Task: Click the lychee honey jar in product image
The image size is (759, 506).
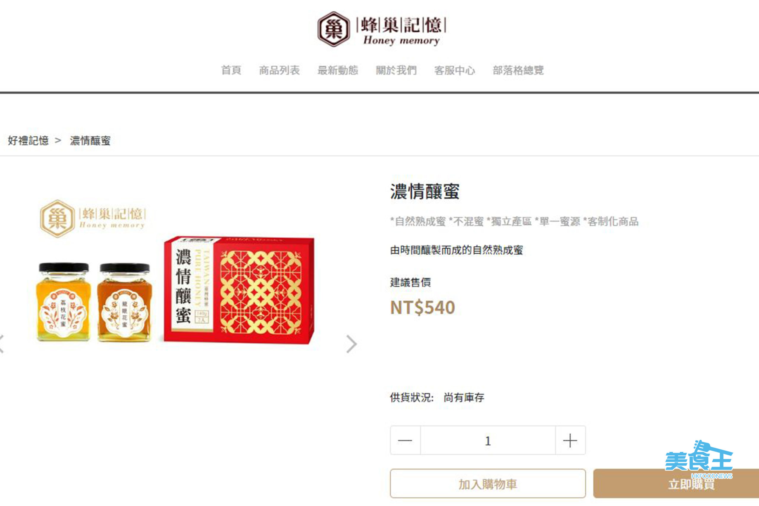Action: pyautogui.click(x=63, y=302)
